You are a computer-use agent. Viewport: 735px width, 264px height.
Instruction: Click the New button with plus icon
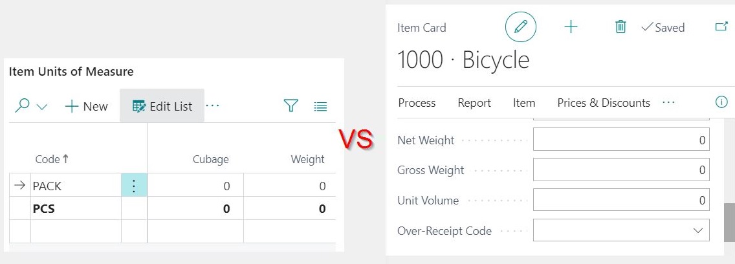pyautogui.click(x=86, y=107)
